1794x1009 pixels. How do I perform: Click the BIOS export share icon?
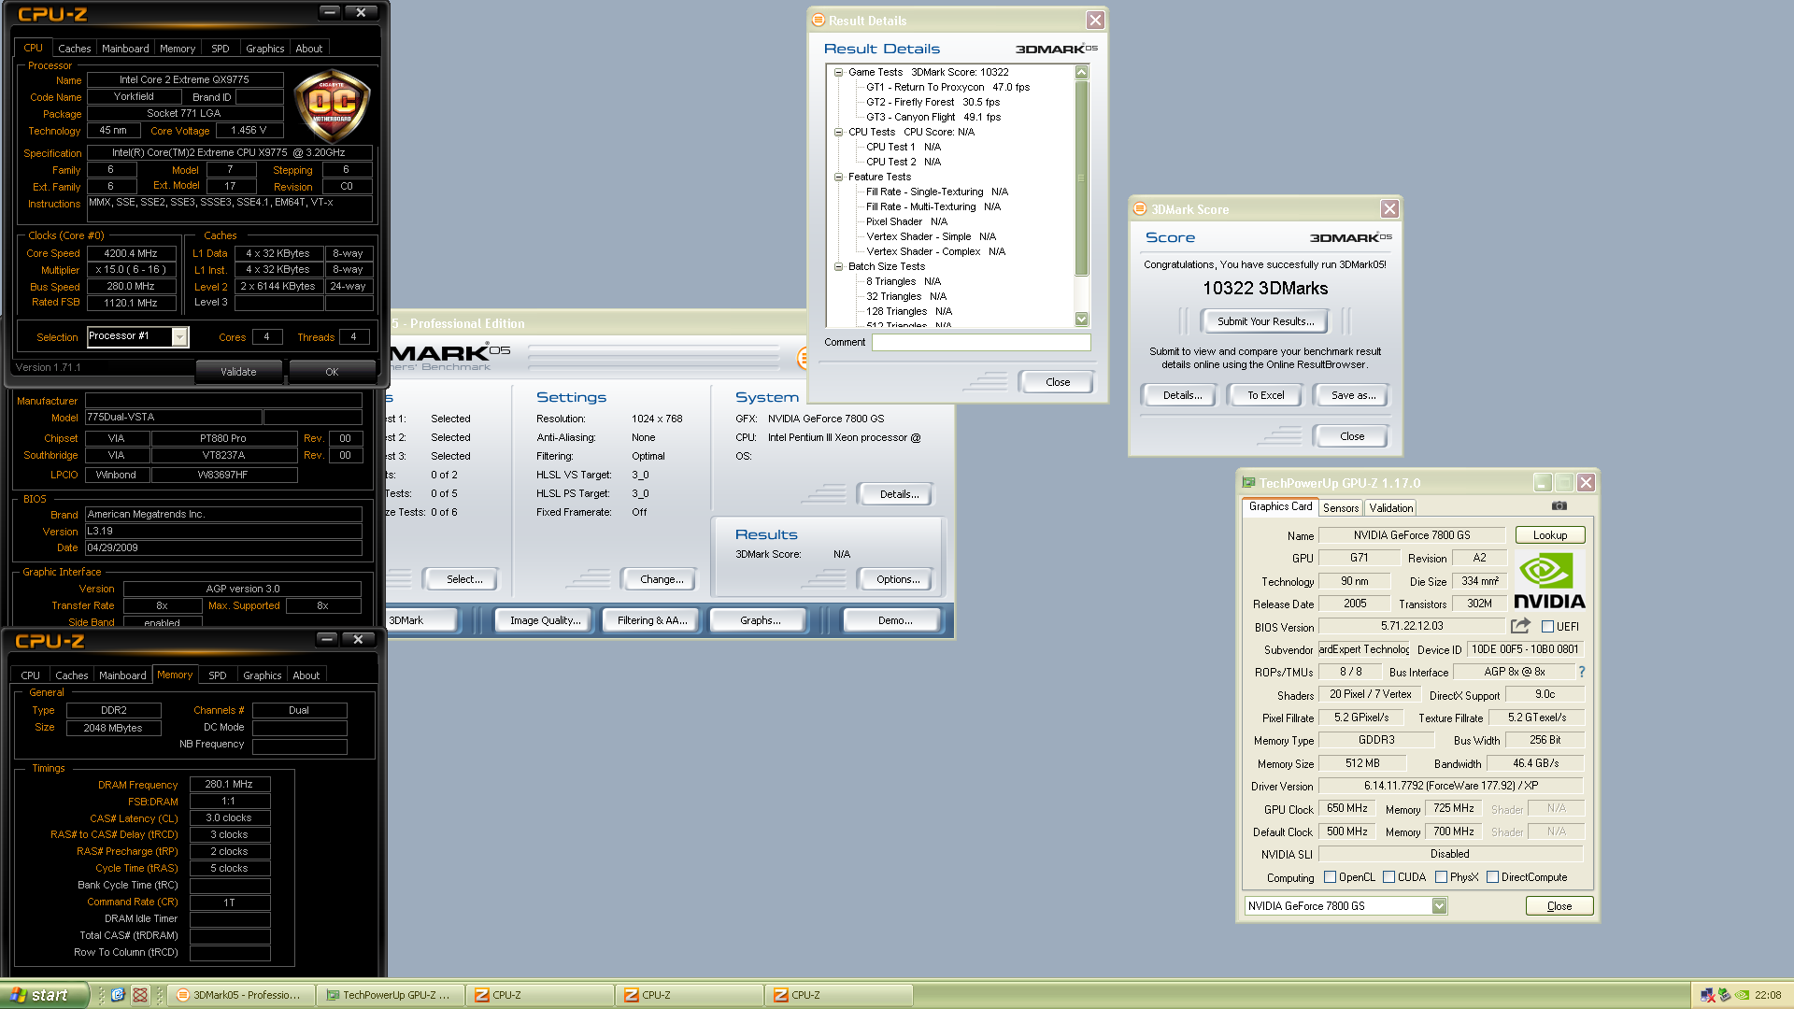coord(1520,626)
